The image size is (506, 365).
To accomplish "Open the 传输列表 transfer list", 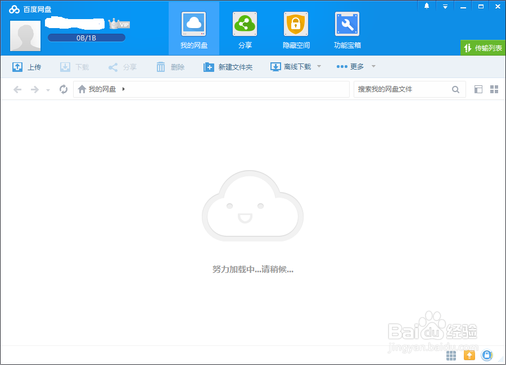I will (484, 48).
